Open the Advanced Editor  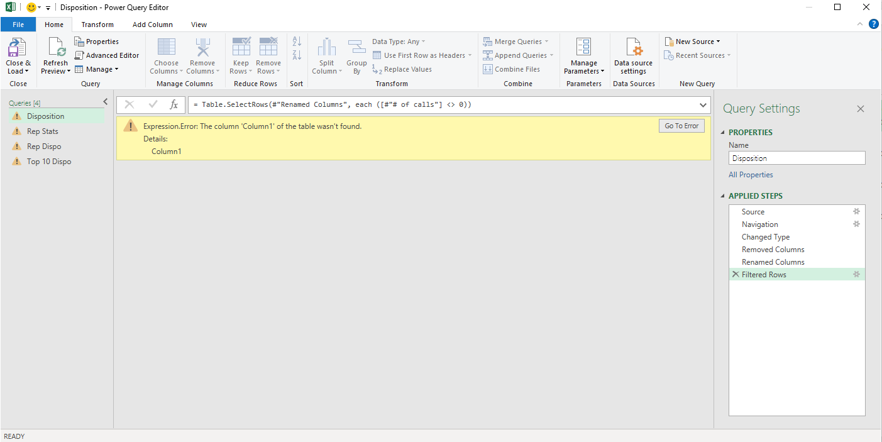[107, 55]
